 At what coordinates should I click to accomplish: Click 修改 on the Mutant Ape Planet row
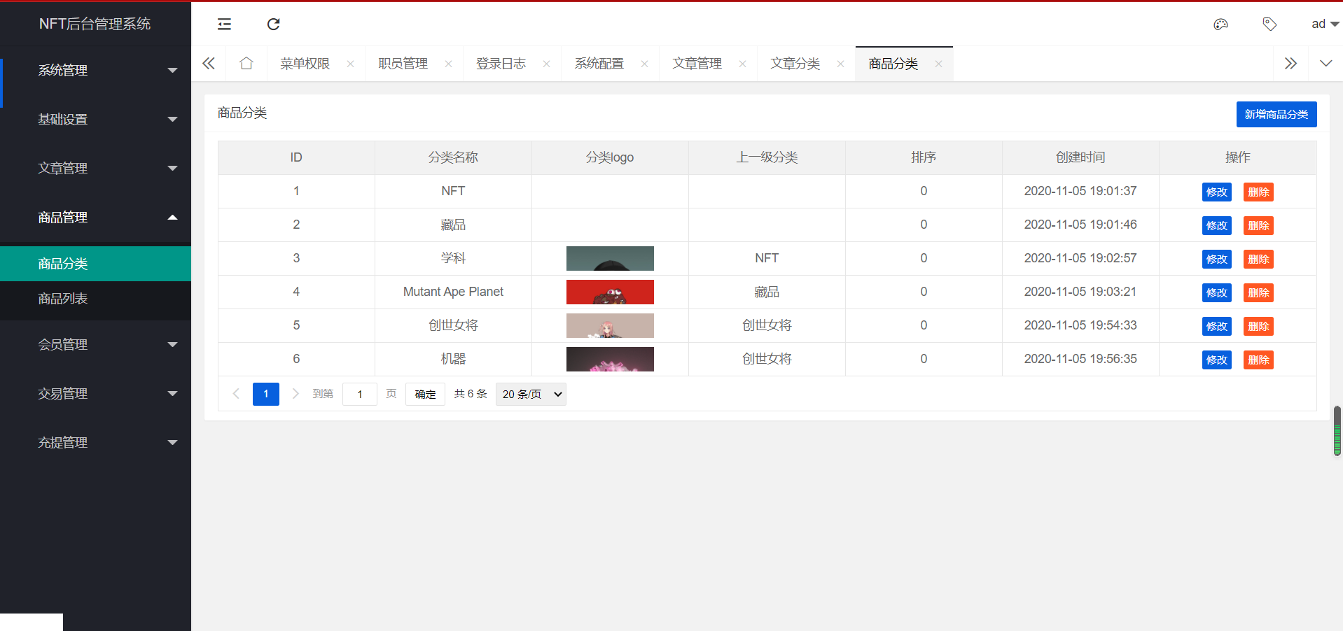click(x=1216, y=292)
